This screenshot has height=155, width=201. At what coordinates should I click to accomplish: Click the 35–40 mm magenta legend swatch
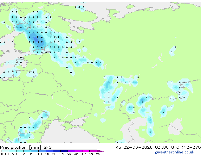tap(79, 151)
